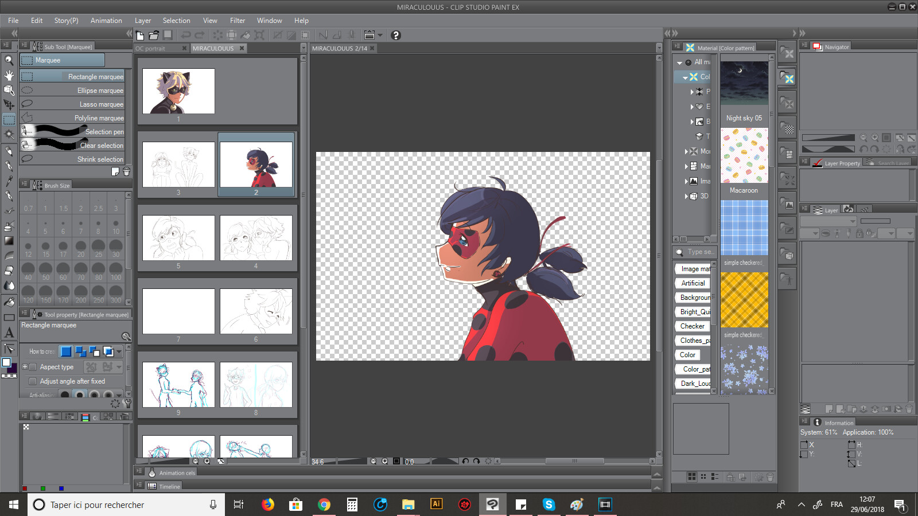Collapse the All materials tree node

coord(679,62)
